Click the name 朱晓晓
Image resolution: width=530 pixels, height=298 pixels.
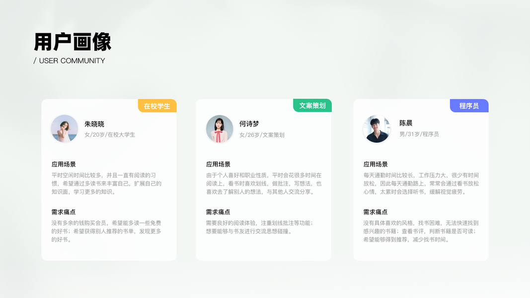tap(94, 124)
